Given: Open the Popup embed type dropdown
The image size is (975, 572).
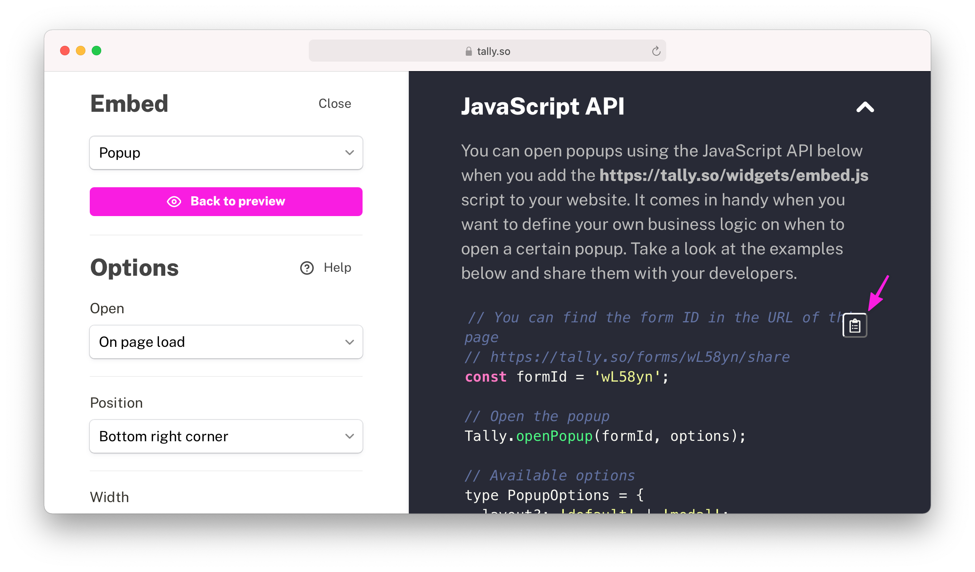Looking at the screenshot, I should [226, 153].
